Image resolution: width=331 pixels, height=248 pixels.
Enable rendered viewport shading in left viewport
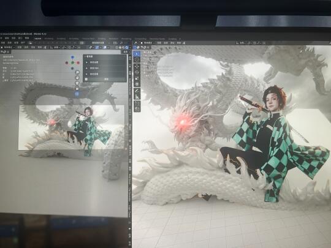pos(127,47)
